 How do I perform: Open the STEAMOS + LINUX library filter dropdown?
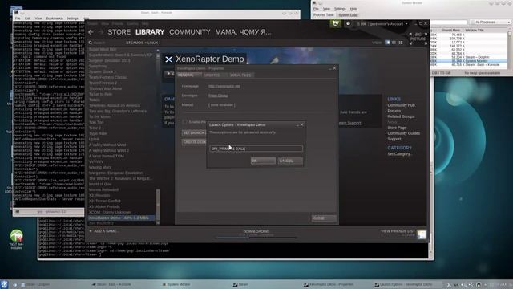tap(142, 43)
